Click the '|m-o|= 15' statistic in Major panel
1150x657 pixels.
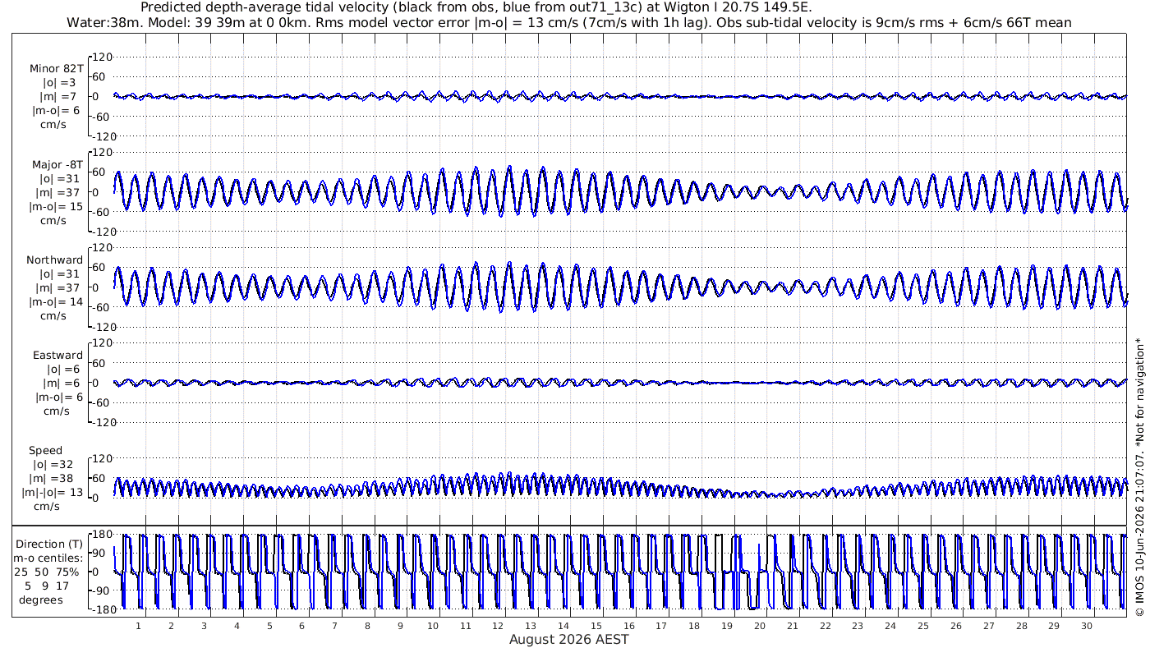pyautogui.click(x=57, y=206)
